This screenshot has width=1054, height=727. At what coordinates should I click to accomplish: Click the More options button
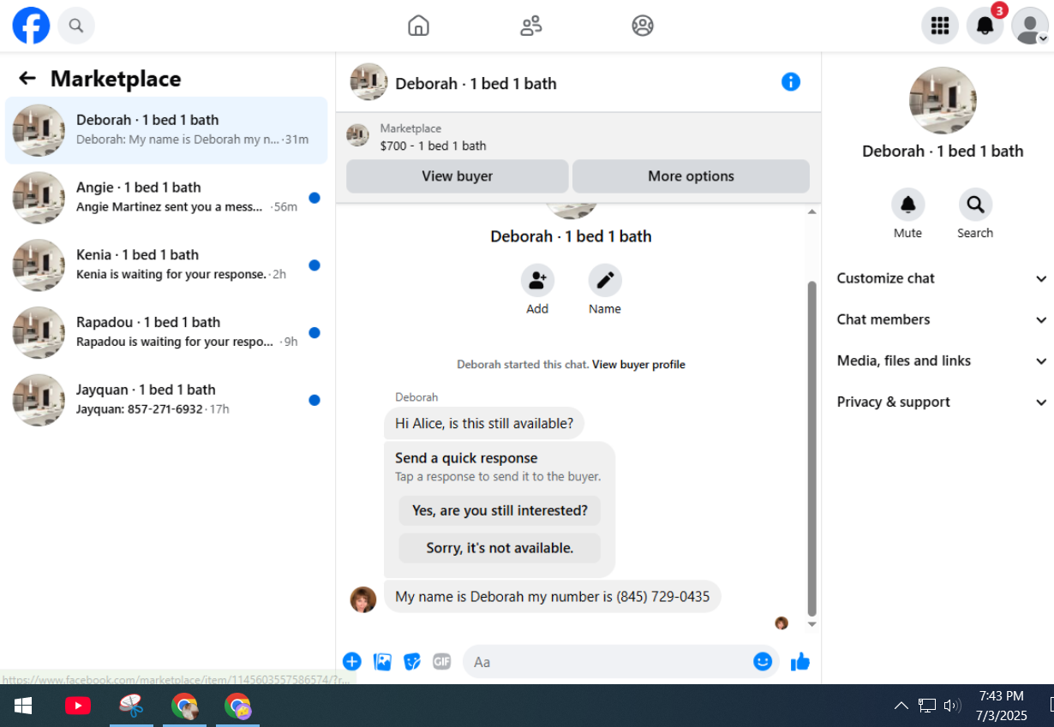(x=691, y=176)
